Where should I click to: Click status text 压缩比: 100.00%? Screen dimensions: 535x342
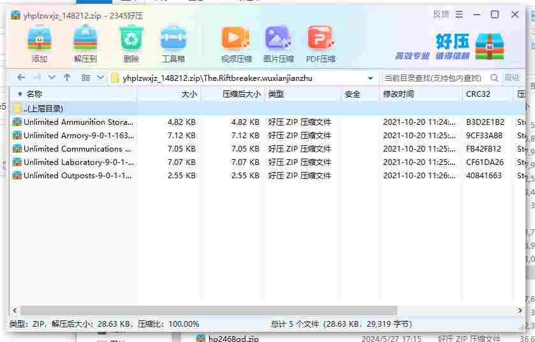tap(168, 324)
